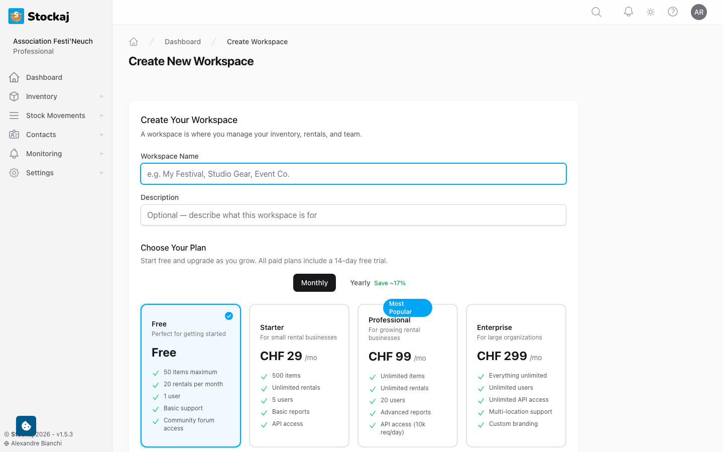Select Monthly billing

click(314, 283)
